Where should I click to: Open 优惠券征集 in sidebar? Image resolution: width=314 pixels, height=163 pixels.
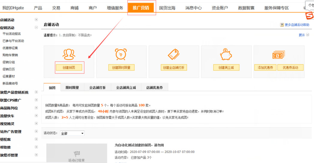(x=10, y=48)
